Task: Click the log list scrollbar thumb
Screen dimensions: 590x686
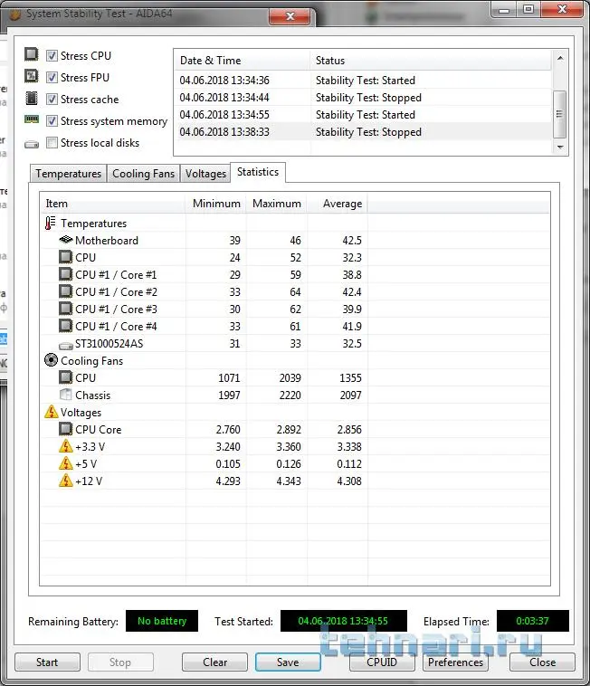Action: tap(559, 114)
